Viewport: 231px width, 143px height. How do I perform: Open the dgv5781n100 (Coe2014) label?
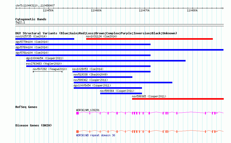click(x=32, y=53)
